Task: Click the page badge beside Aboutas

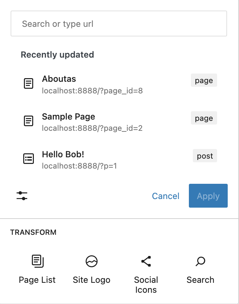Action: tap(203, 80)
